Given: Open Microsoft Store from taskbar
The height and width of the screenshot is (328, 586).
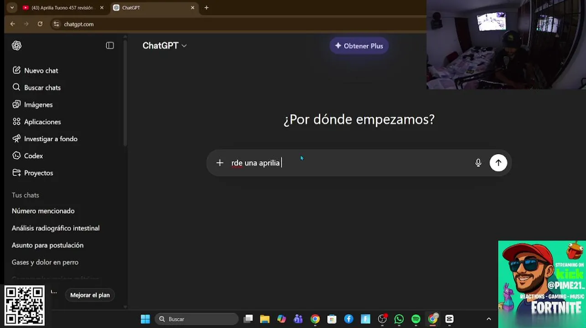Looking at the screenshot, I should [x=332, y=319].
